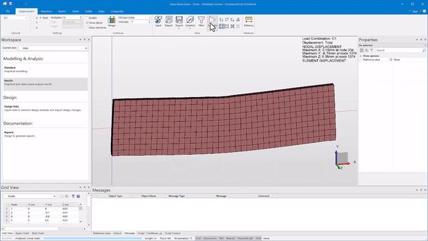
Task: Toggle Intersection snap in status bar
Action: point(209,238)
